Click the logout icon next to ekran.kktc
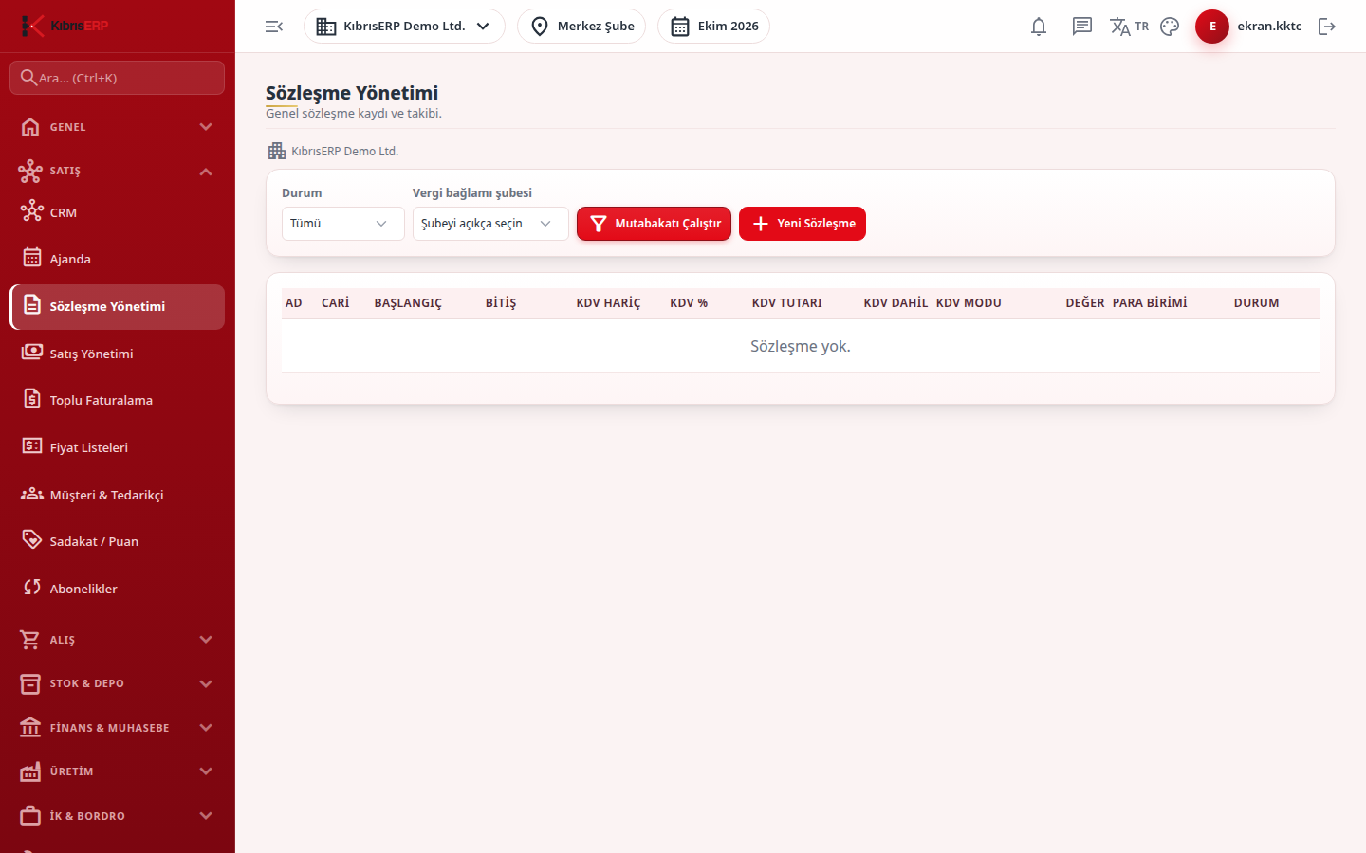The width and height of the screenshot is (1366, 853). 1327,27
